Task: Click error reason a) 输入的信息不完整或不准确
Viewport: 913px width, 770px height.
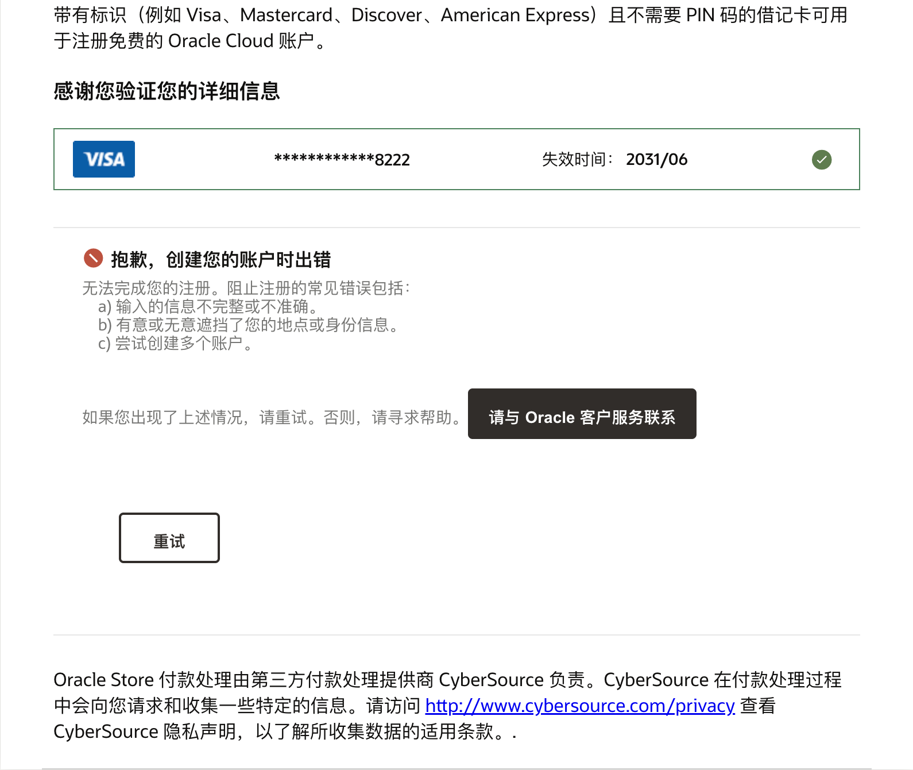Action: [x=208, y=306]
